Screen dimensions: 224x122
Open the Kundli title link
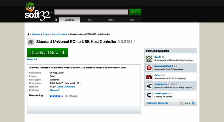[x=157, y=57]
